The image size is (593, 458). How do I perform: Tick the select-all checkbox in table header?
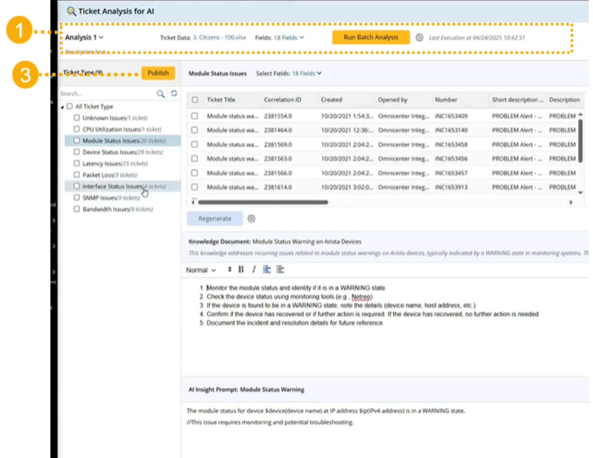tap(195, 100)
